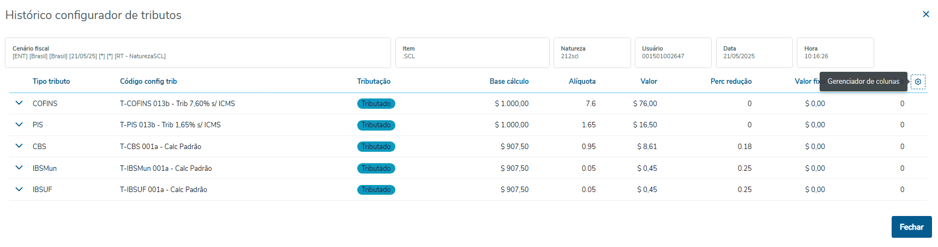Click the Tributação column header

[x=374, y=82]
